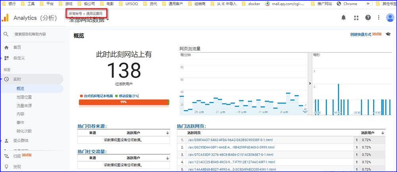This screenshot has width=397, height=172.
Task: Open the user account avatar
Action: coord(390,17)
